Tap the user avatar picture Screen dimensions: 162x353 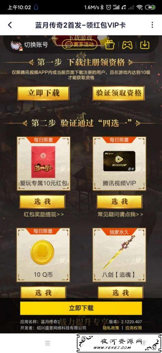click(16, 45)
